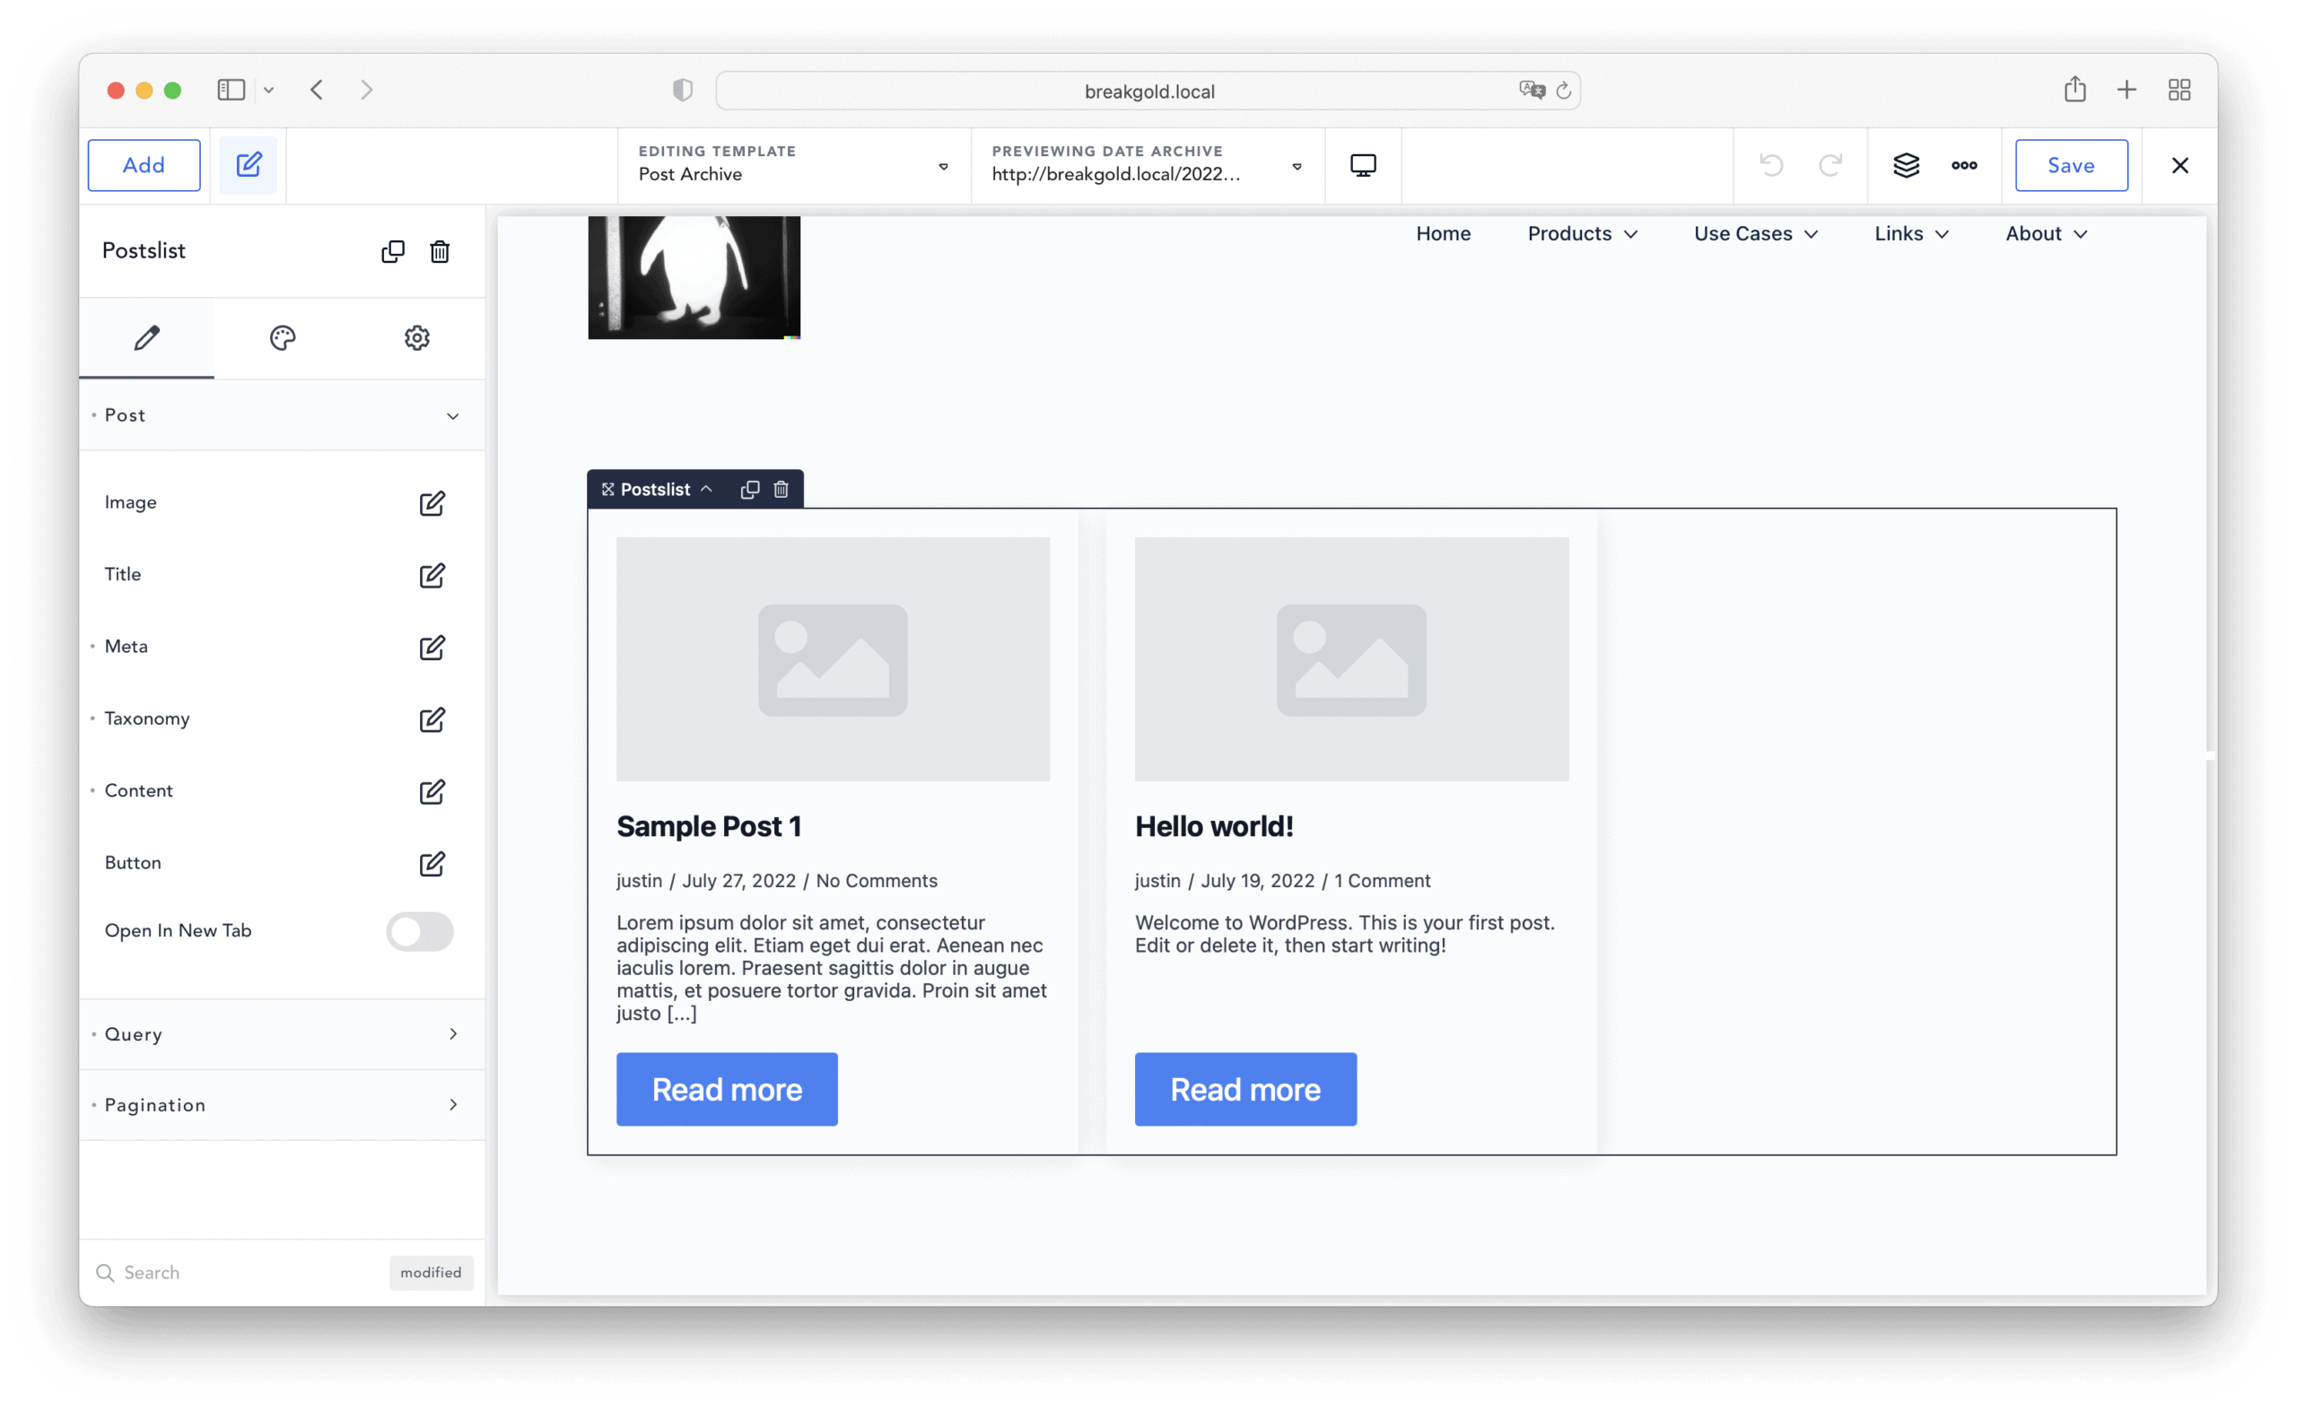Expand the Pagination section

pyautogui.click(x=451, y=1105)
